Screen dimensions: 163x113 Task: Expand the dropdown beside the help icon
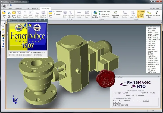tap(13, 5)
